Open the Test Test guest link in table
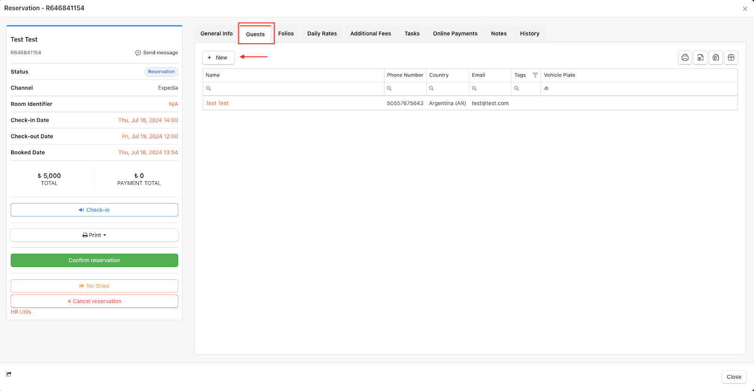 pos(217,103)
